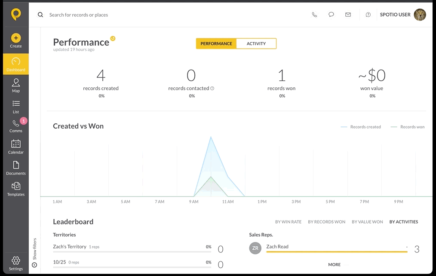Image resolution: width=436 pixels, height=276 pixels.
Task: Click the phone icon in top bar
Action: [x=314, y=15]
